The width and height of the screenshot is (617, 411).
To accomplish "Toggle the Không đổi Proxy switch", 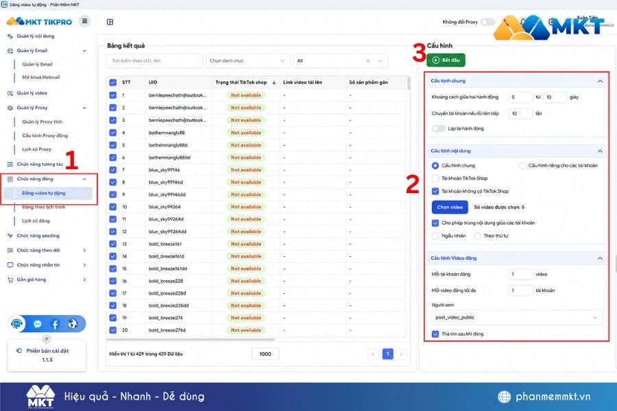I will coord(487,22).
